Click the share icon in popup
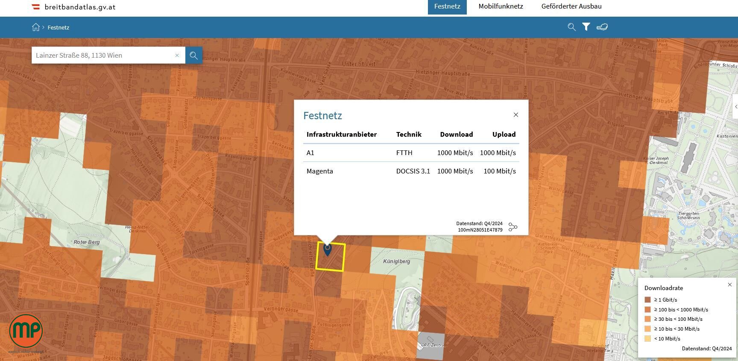Viewport: 738px width, 361px height. 513,227
